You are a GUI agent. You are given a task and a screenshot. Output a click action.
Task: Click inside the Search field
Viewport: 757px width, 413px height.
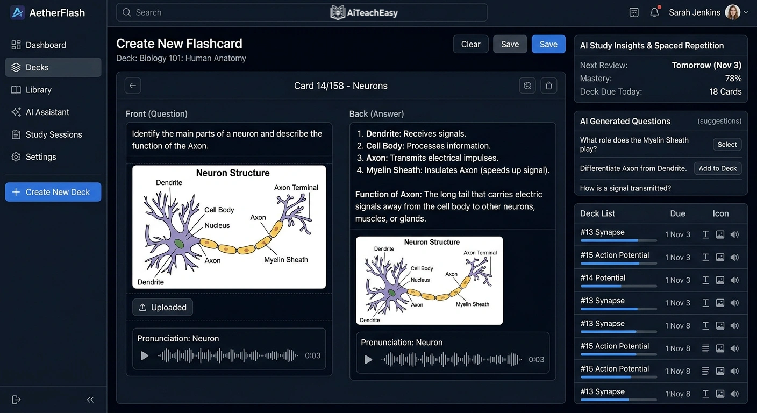pos(215,12)
